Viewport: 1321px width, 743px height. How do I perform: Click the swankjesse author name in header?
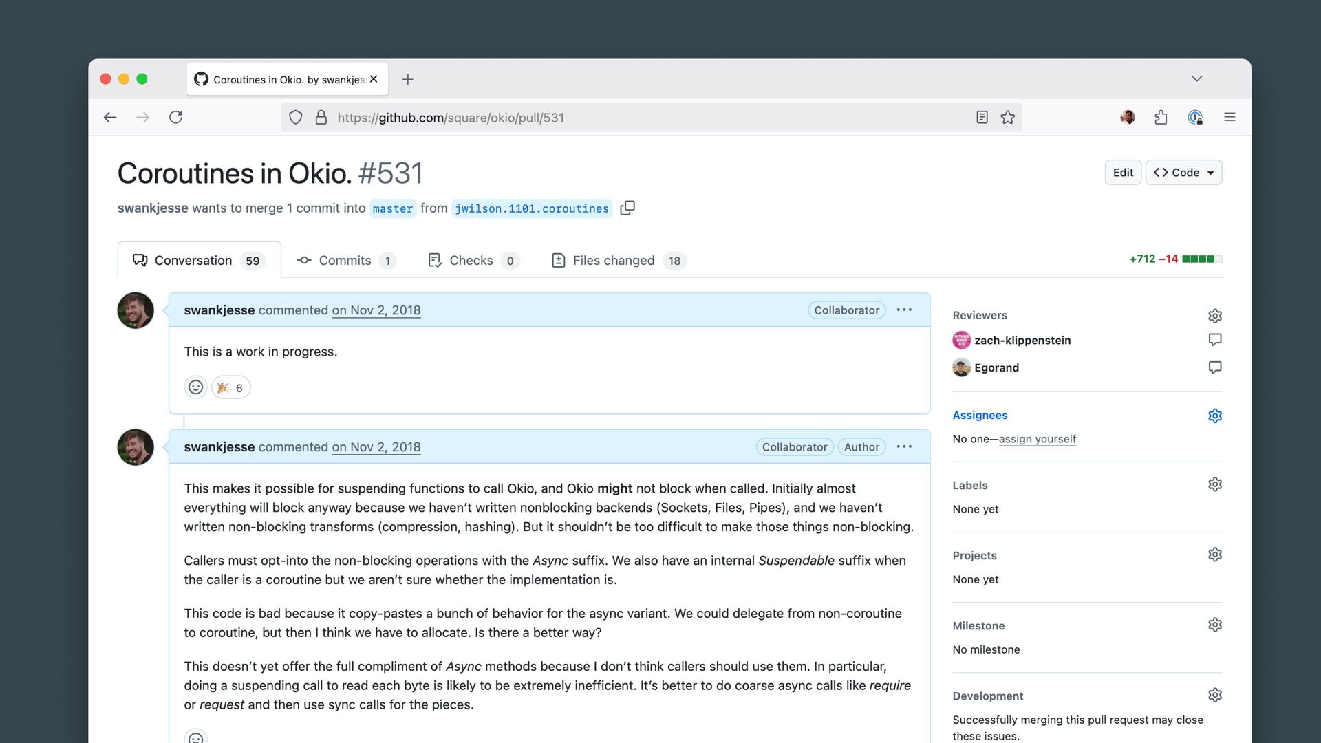[153, 208]
